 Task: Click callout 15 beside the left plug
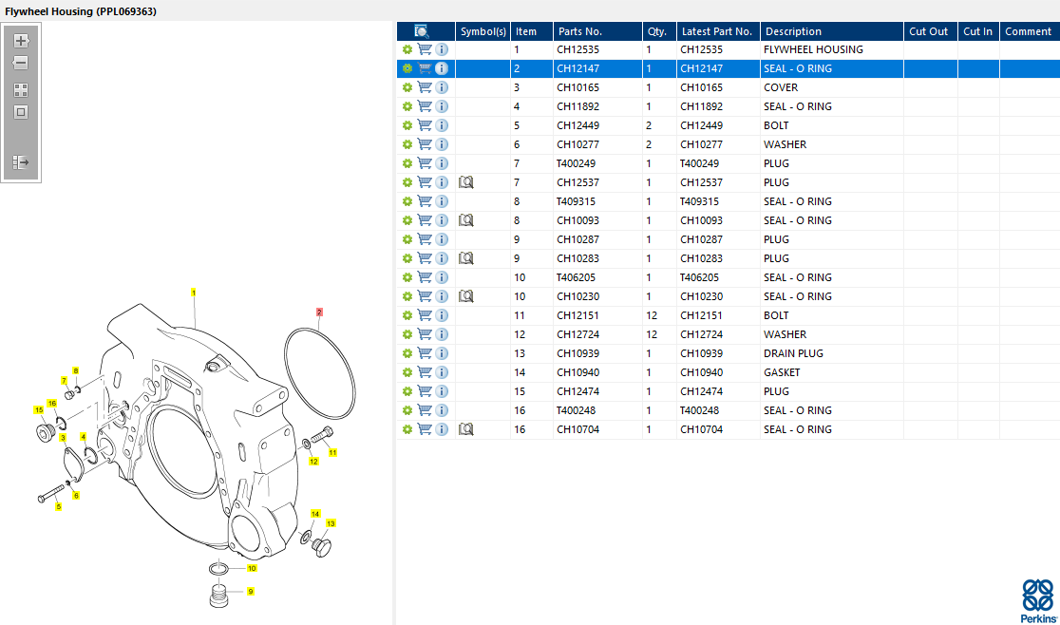[39, 410]
